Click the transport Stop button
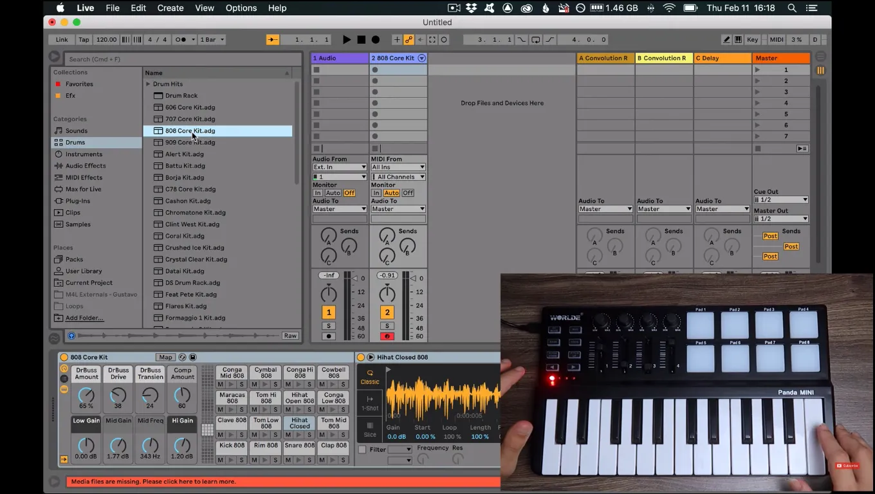This screenshot has width=875, height=494. tap(362, 39)
